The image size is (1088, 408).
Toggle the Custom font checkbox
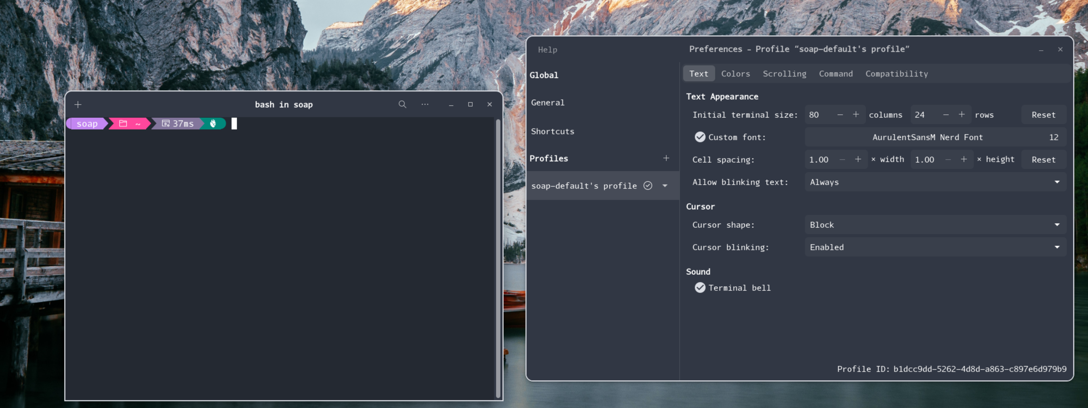pyautogui.click(x=700, y=137)
